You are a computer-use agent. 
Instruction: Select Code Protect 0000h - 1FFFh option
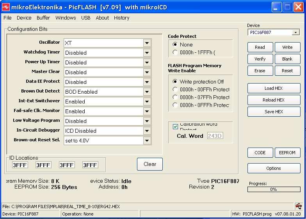[175, 52]
